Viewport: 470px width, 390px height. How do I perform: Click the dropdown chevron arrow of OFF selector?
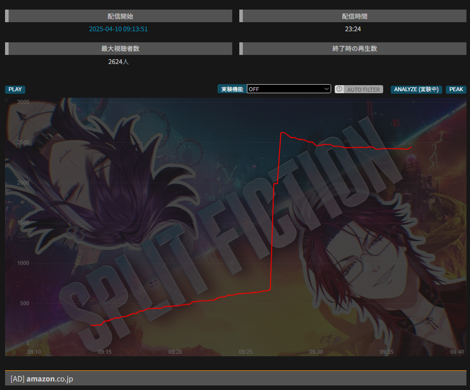[327, 89]
